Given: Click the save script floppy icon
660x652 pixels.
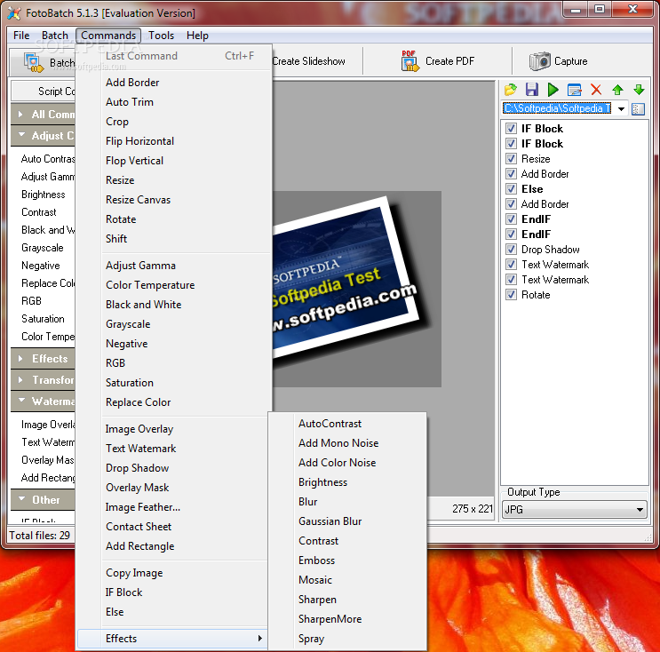Looking at the screenshot, I should click(x=531, y=89).
